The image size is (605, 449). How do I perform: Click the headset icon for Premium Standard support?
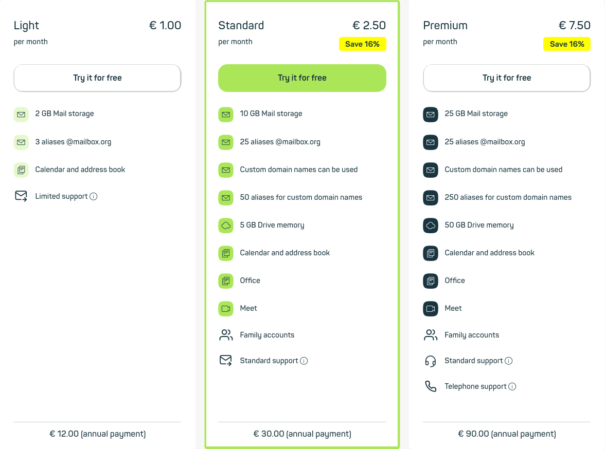(x=431, y=361)
